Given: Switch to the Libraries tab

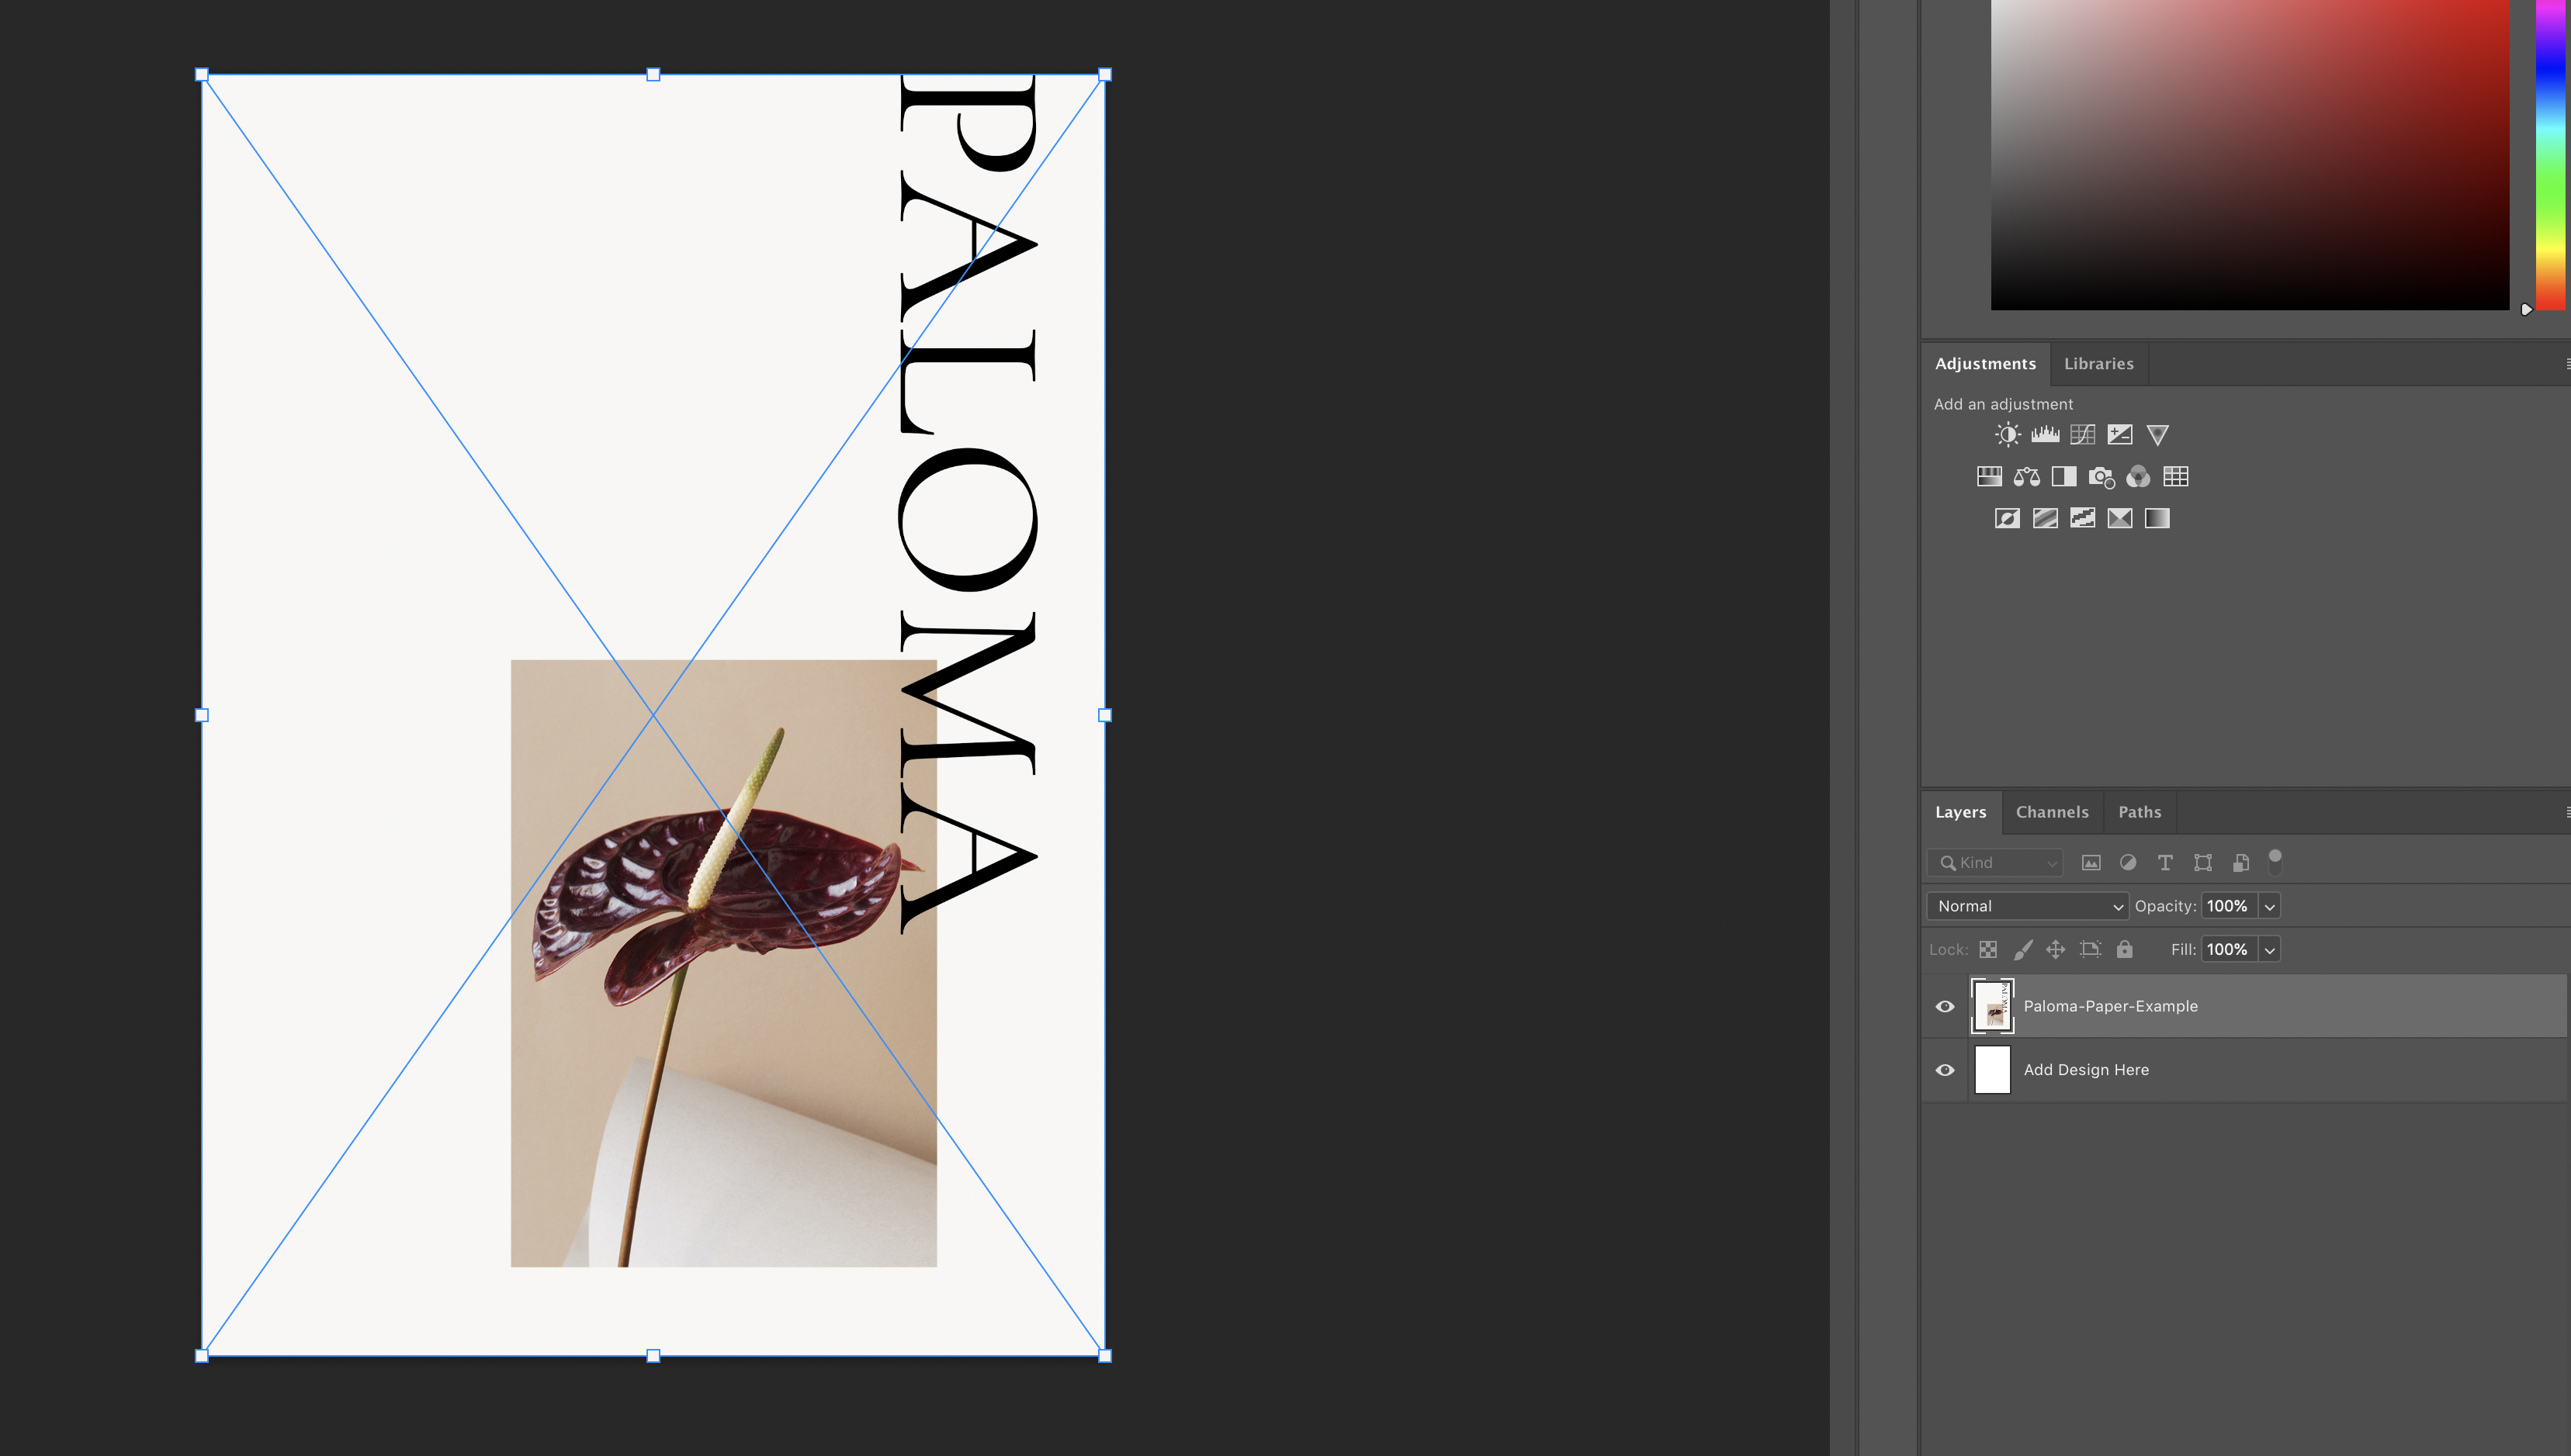Looking at the screenshot, I should (x=2098, y=364).
